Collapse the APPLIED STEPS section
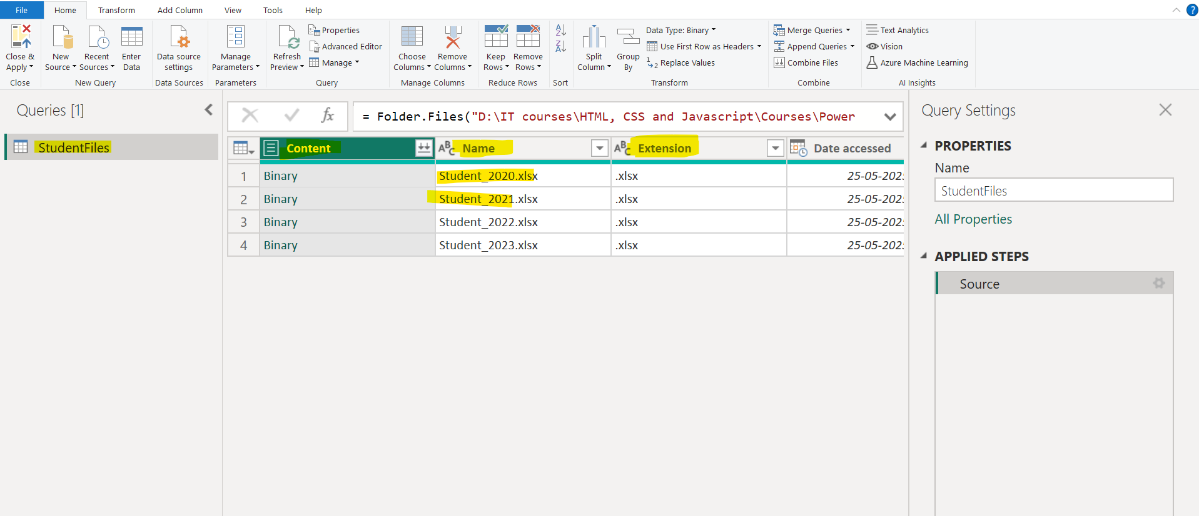This screenshot has height=516, width=1199. (x=924, y=256)
